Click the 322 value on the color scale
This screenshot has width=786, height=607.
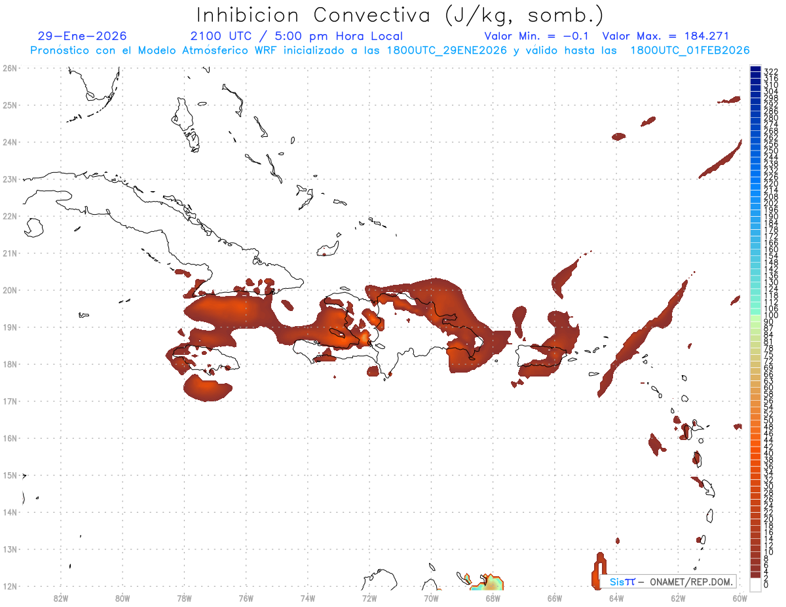pos(770,71)
